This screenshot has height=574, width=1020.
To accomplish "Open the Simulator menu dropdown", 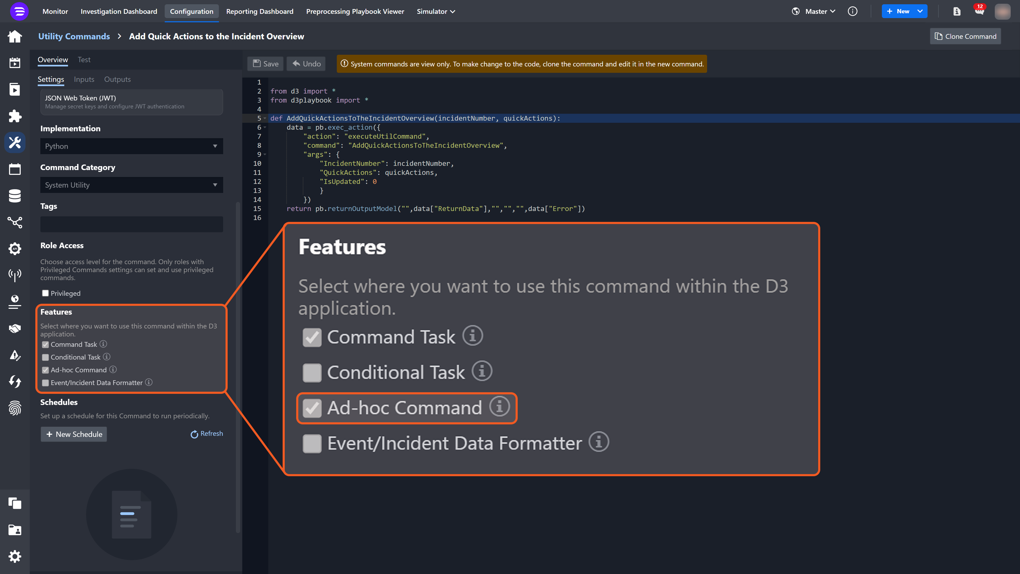I will click(436, 11).
